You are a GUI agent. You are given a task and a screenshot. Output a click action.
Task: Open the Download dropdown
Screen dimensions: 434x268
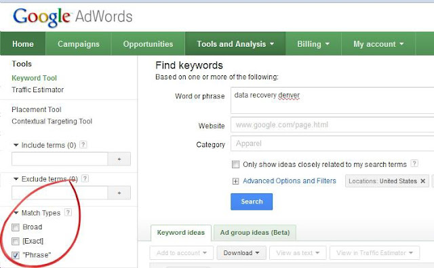click(x=241, y=253)
